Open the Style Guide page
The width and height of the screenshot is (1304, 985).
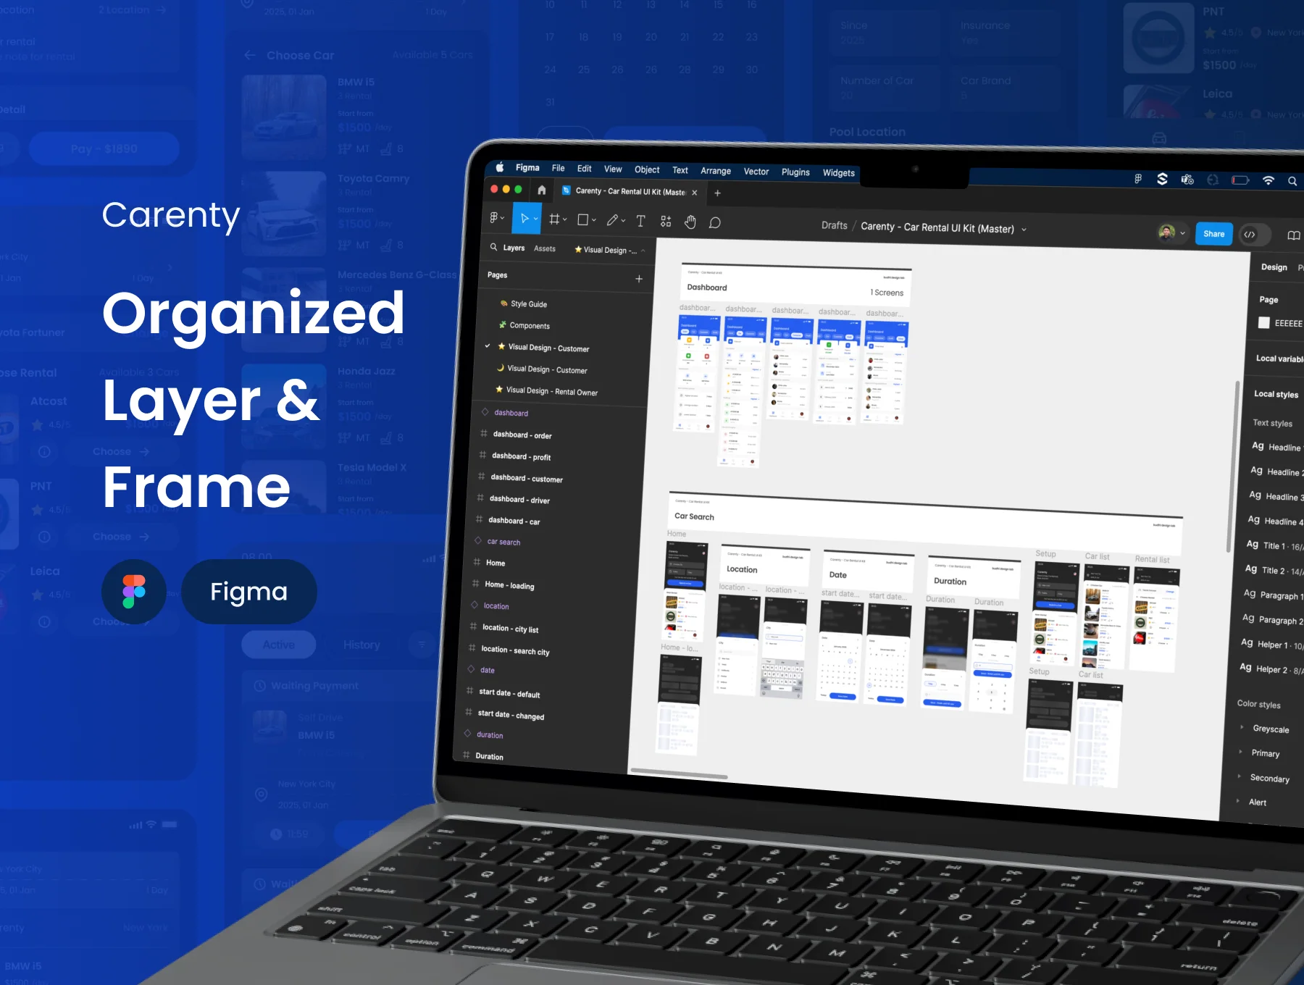[x=529, y=304]
